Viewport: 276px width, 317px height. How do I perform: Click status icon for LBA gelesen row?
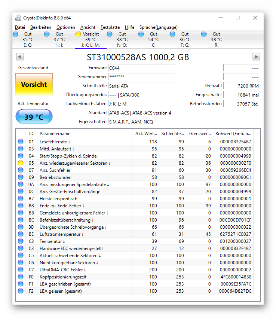point(21,291)
